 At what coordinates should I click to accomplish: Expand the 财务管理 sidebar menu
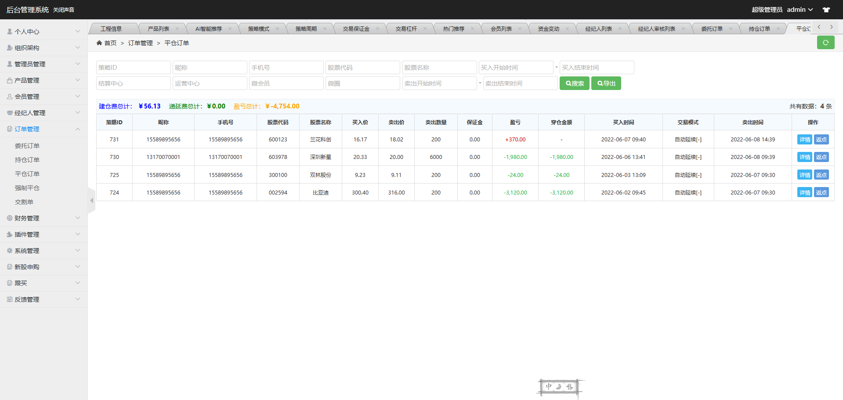[x=43, y=218]
